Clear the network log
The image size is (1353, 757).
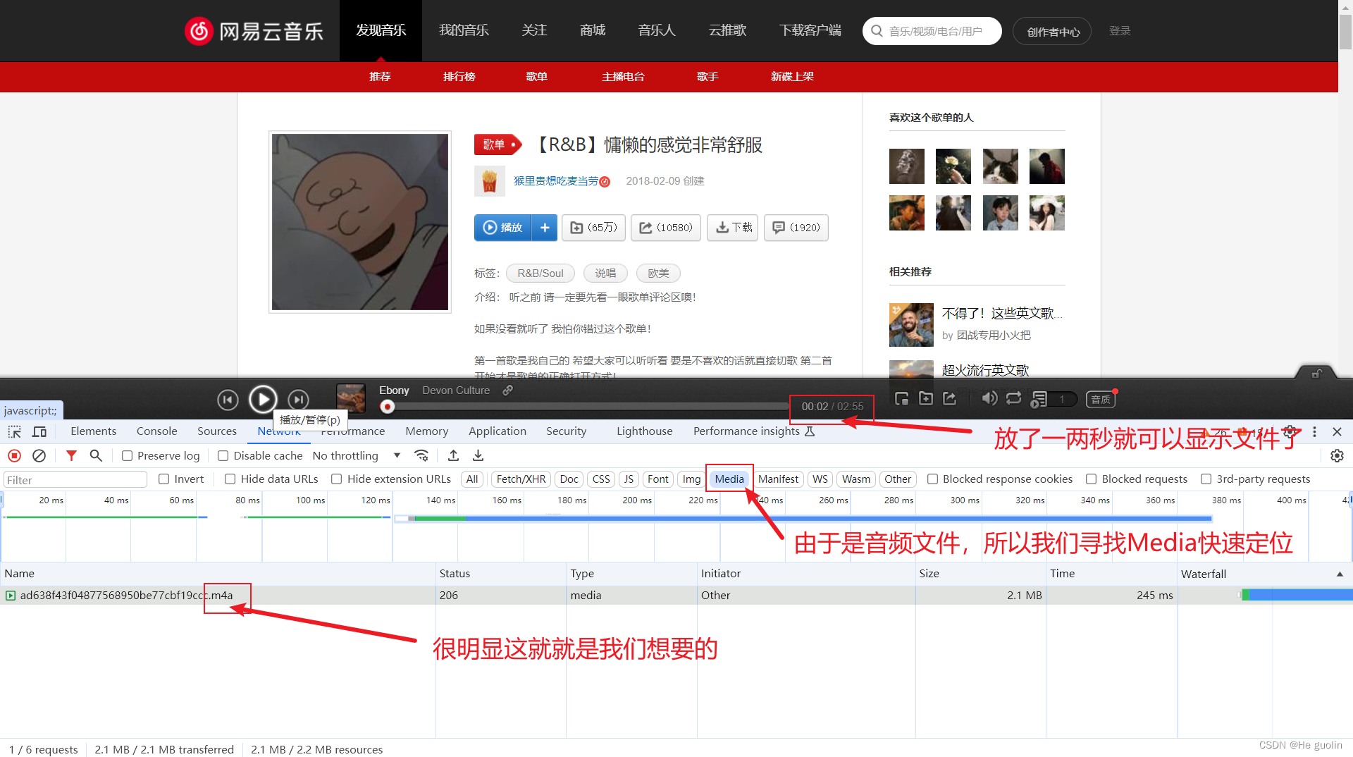pos(39,456)
